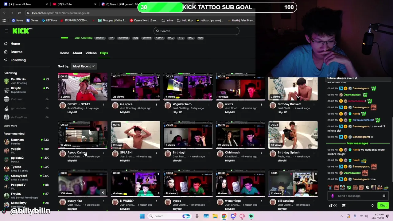Open options menu for GROPE + GYATT clip
The image size is (393, 221).
pos(104,104)
